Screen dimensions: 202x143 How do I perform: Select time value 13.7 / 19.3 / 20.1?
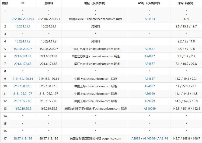(186, 79)
